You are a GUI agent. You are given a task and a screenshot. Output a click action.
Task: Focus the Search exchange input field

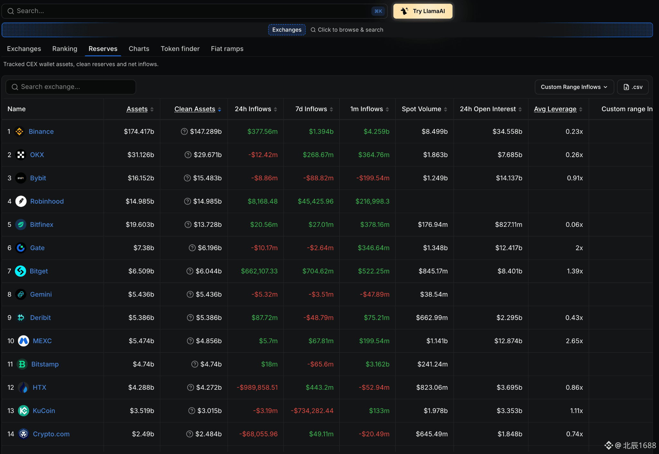tap(71, 87)
